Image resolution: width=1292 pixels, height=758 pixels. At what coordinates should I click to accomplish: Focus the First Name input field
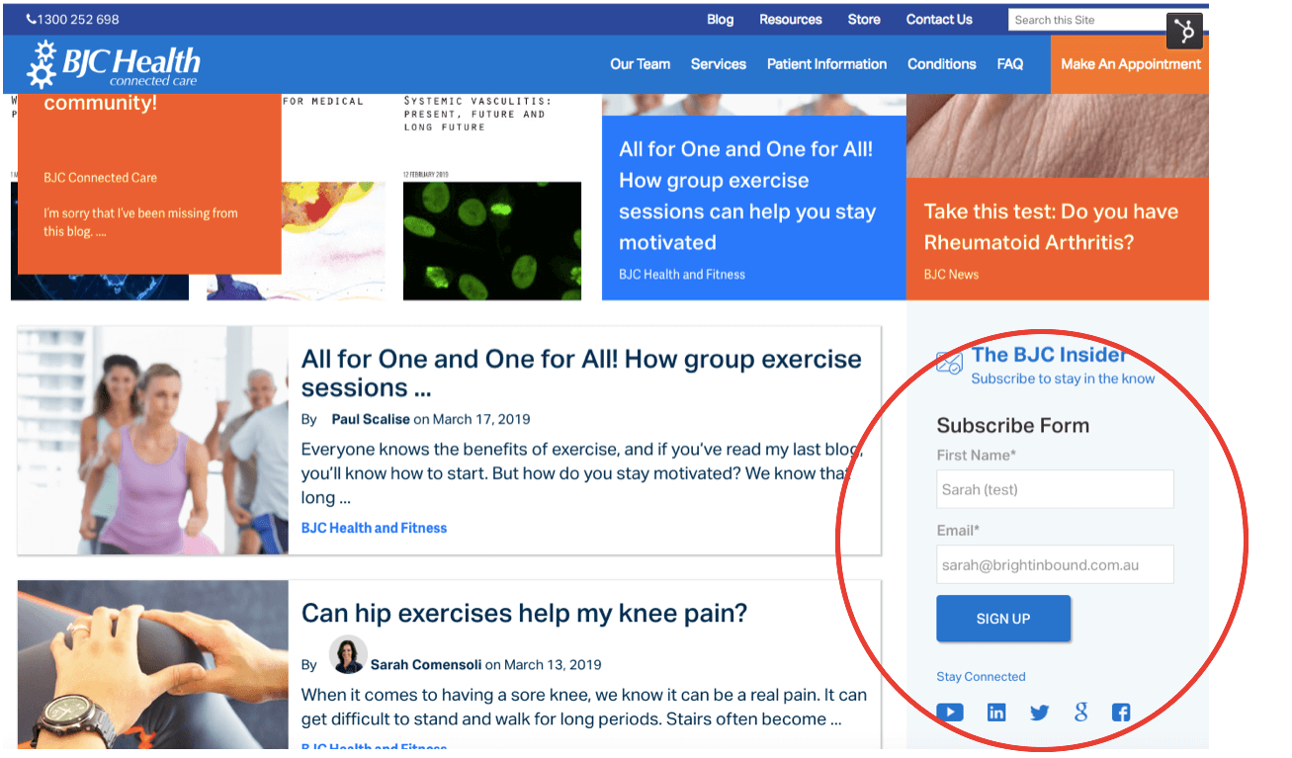pyautogui.click(x=1055, y=489)
